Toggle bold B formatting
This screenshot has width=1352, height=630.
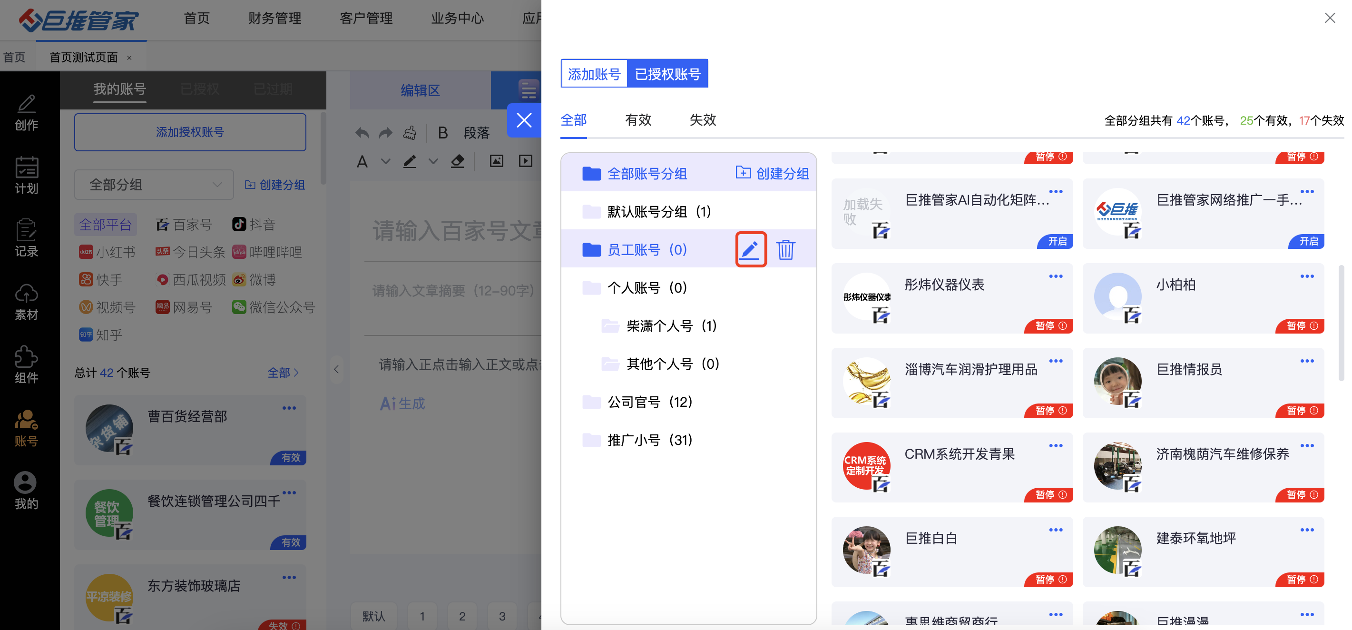[443, 133]
